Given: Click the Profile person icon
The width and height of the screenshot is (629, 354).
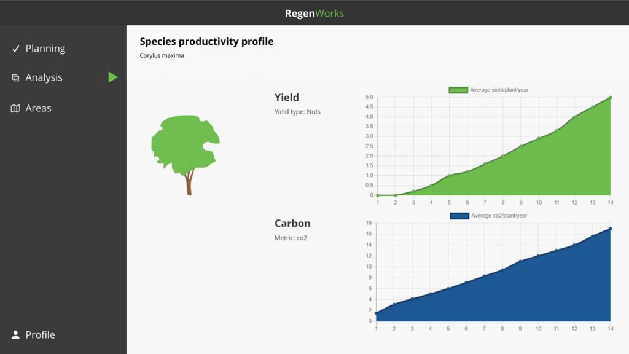Looking at the screenshot, I should 15,335.
